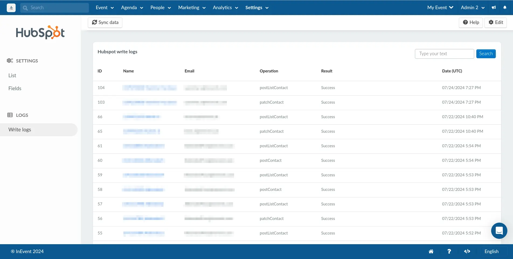The height and width of the screenshot is (259, 513).
Task: Click the Sync data button
Action: (105, 23)
